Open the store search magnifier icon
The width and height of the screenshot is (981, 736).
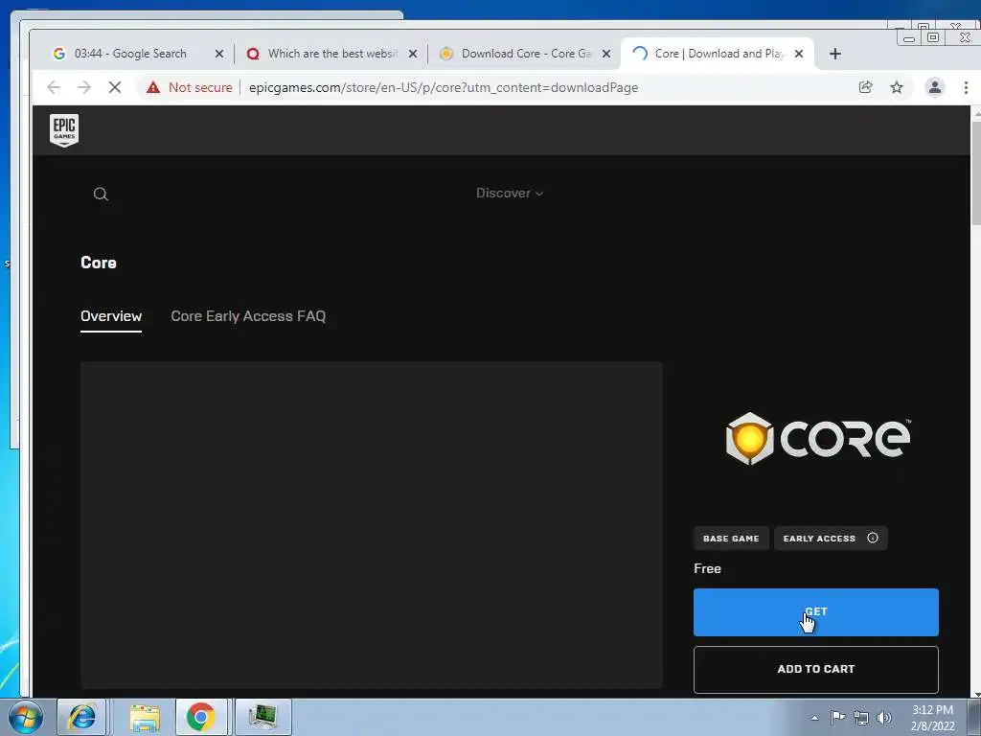pyautogui.click(x=101, y=194)
